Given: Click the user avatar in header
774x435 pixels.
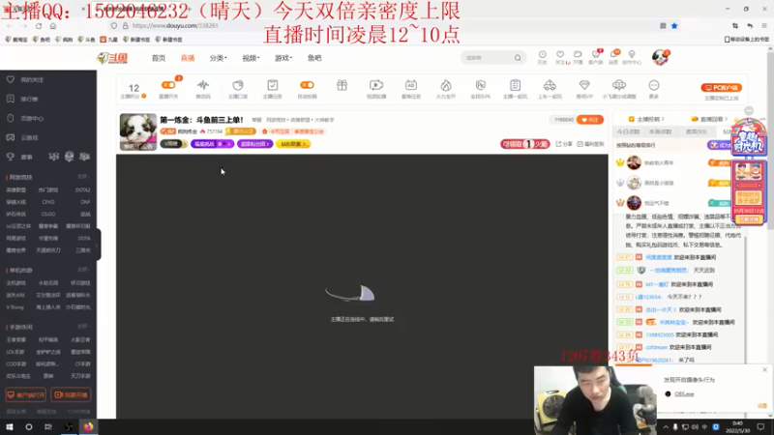Looking at the screenshot, I should click(x=660, y=57).
